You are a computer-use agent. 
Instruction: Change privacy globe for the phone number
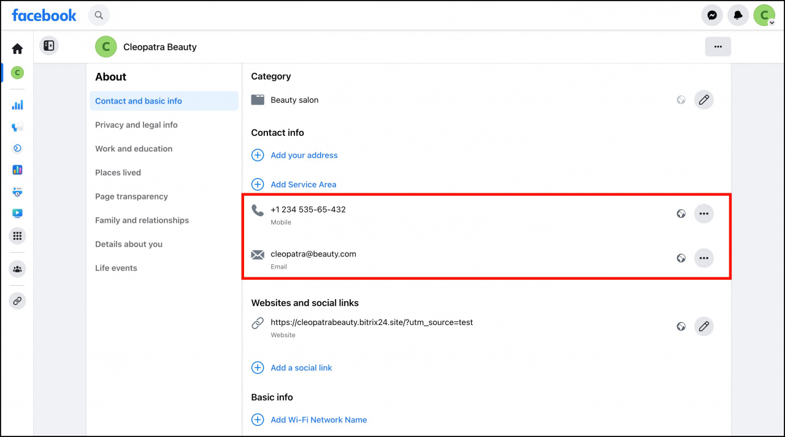(681, 214)
